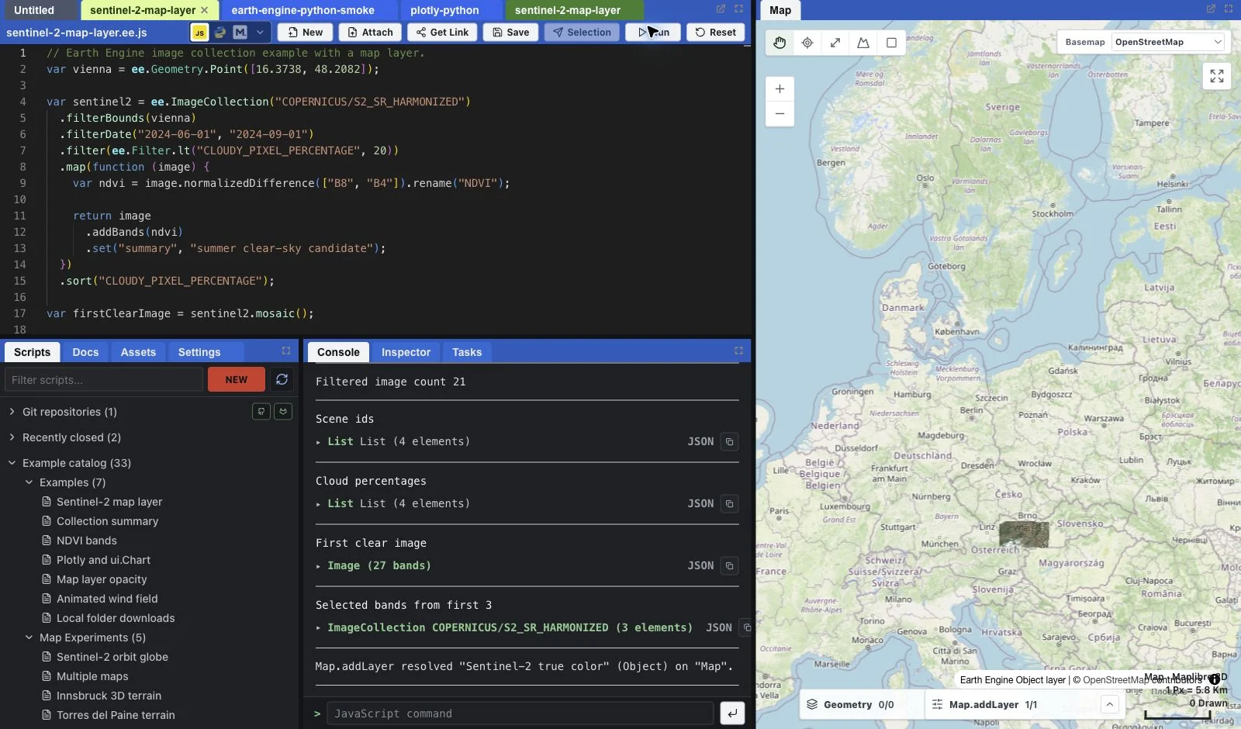This screenshot has width=1241, height=729.
Task: Open the Geometry 0/0 layers panel
Action: coord(859,705)
